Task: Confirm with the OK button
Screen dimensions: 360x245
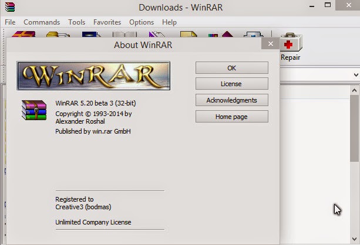Action: pyautogui.click(x=231, y=68)
